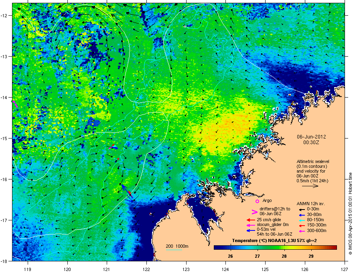This screenshot has height=273, width=353.
Task: Click the black velocity scale arrow under 0.5m/s
Action: pos(310,186)
